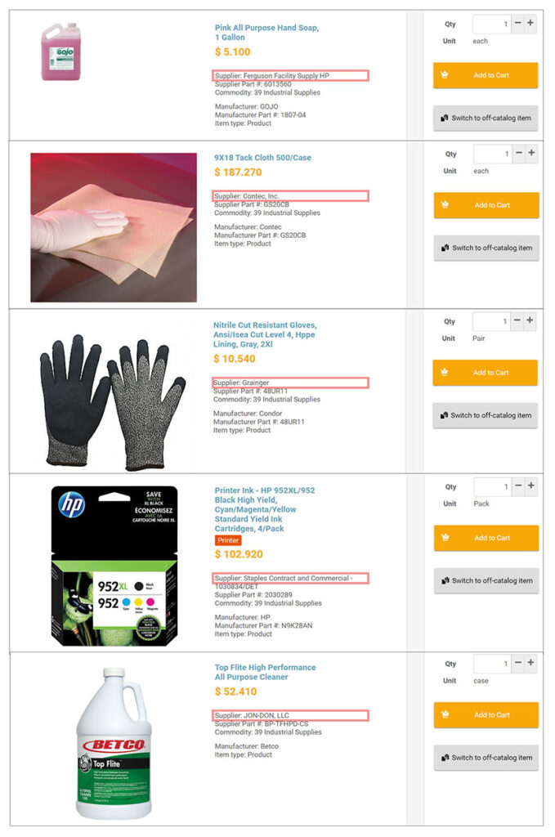Open 9X18 Tack Cloth 500/Case product link

click(262, 158)
